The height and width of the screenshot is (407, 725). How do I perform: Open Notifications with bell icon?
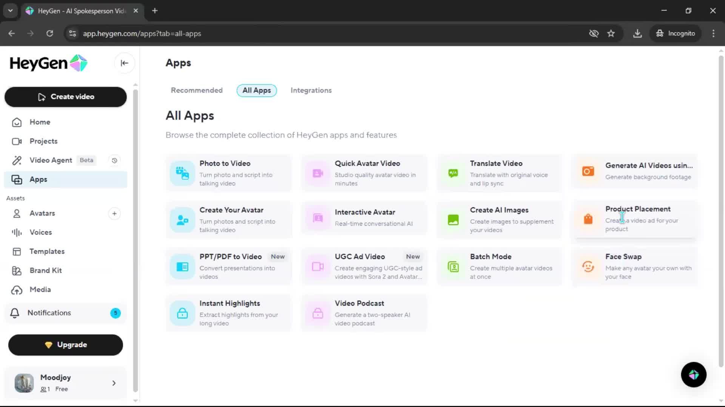click(15, 313)
